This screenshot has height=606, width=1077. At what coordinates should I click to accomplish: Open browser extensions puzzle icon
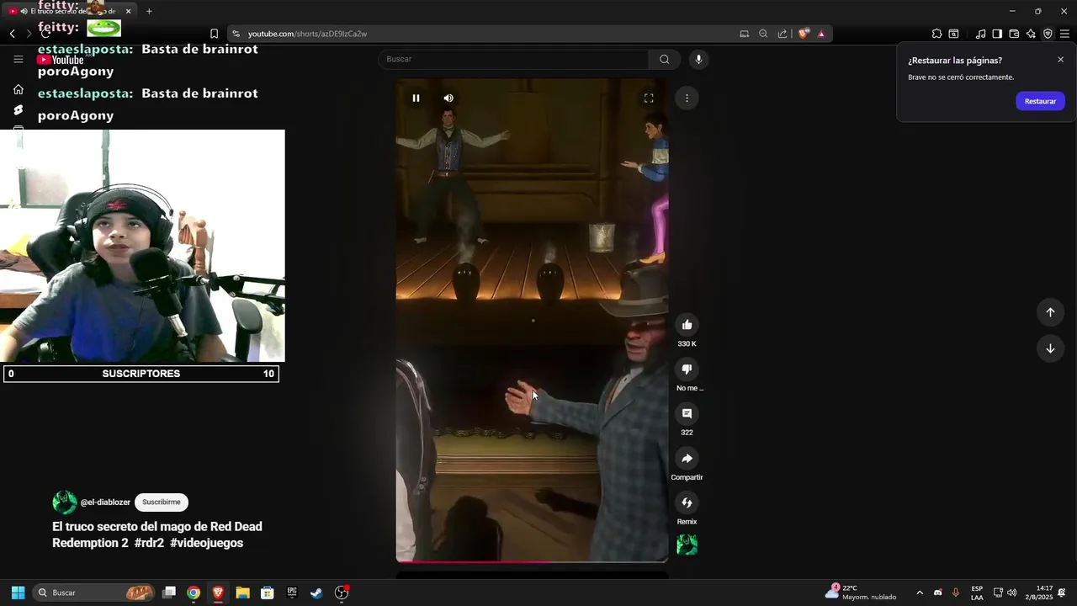pos(936,34)
